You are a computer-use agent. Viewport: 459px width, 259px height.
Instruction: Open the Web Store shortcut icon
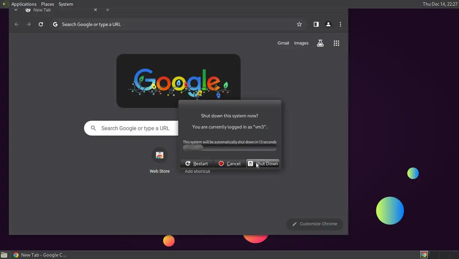point(160,155)
